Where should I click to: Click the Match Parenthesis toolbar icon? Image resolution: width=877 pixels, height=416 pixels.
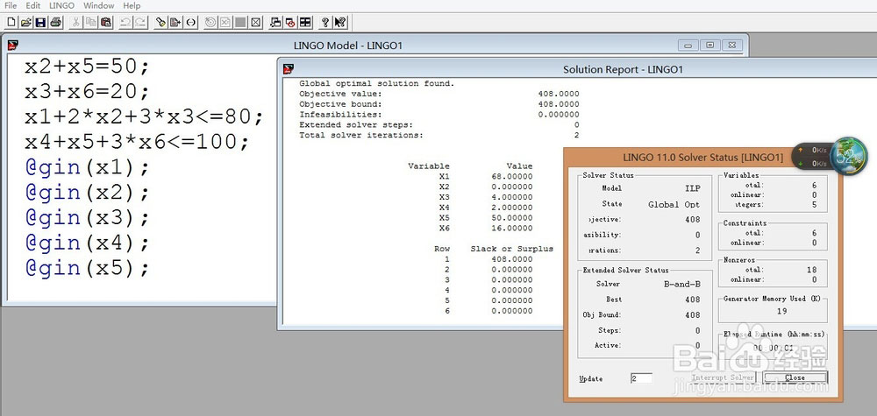pyautogui.click(x=191, y=23)
